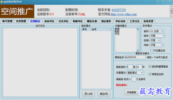Screen dimensions: 173x100
Task: Open the 帐号管理 tab
Action: pyautogui.click(x=7, y=21)
